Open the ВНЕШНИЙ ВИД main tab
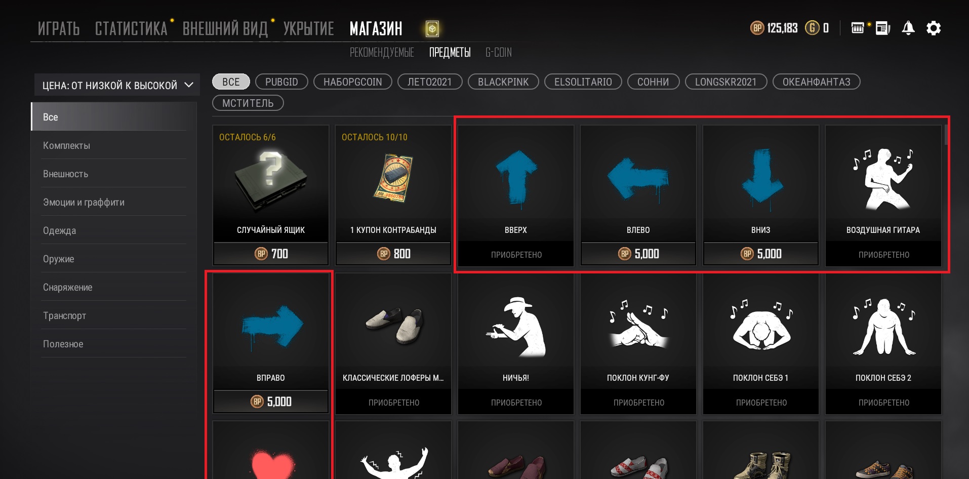 click(225, 29)
